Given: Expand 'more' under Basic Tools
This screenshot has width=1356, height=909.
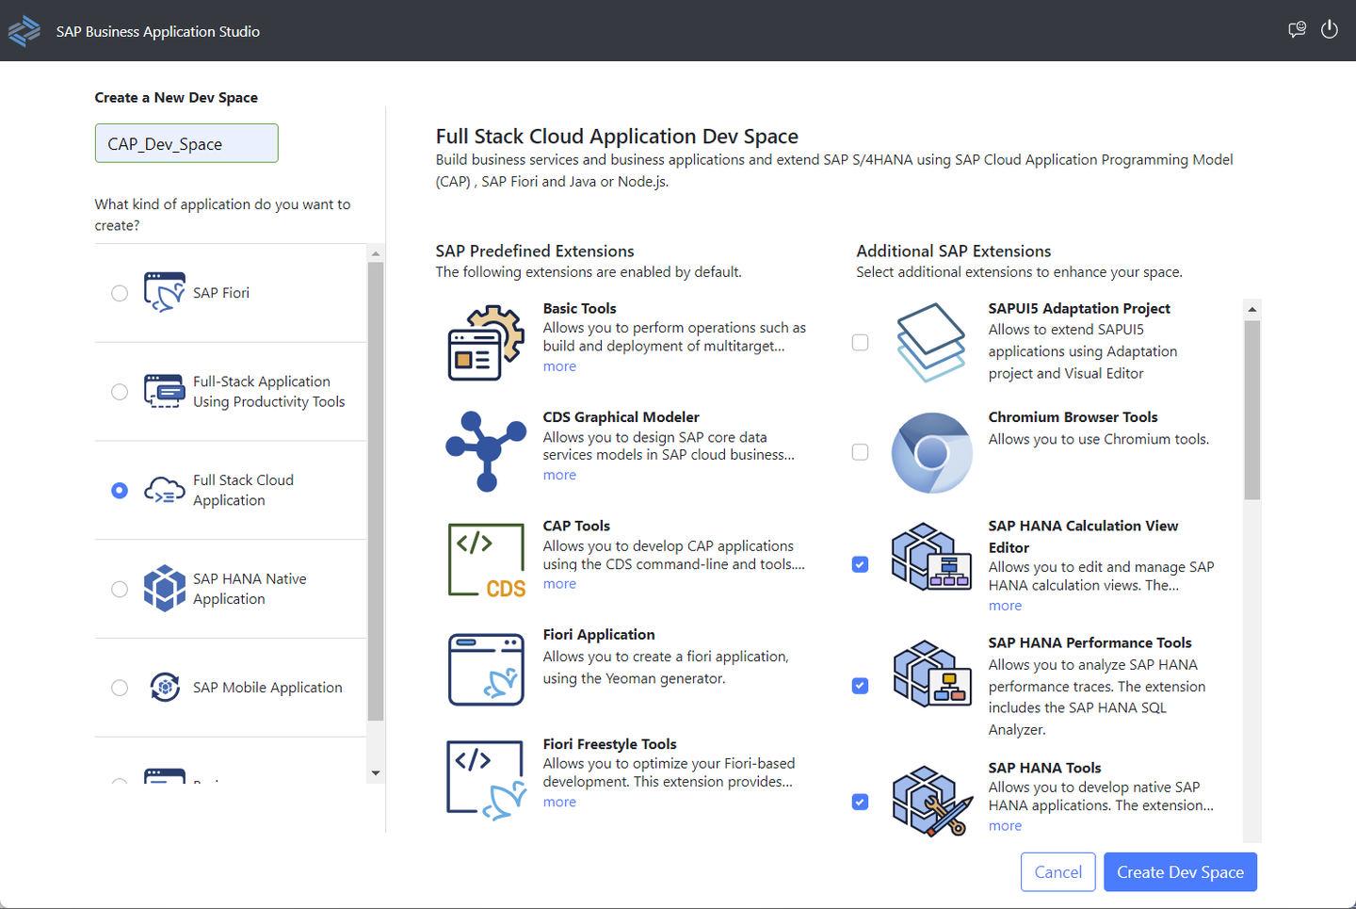Looking at the screenshot, I should click(x=559, y=366).
